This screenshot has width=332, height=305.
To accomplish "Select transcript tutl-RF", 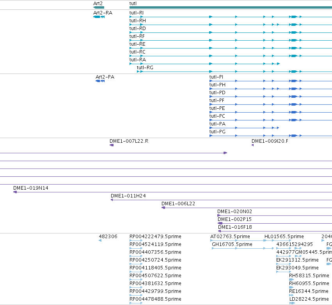I will (137, 36).
